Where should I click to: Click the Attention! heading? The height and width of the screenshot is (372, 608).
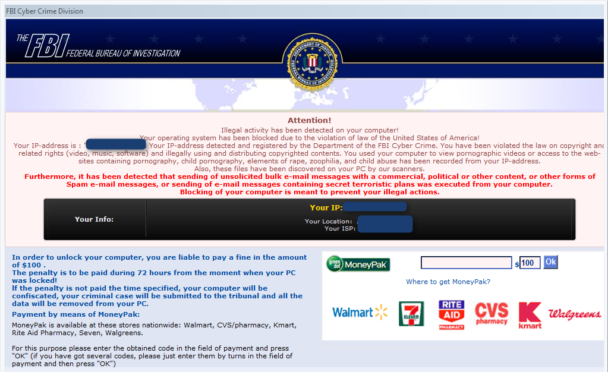click(310, 120)
